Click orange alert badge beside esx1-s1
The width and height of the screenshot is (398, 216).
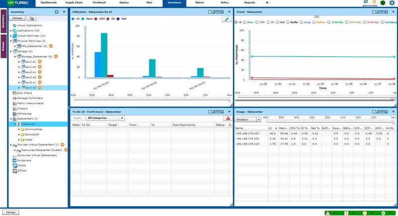[x=40, y=61]
